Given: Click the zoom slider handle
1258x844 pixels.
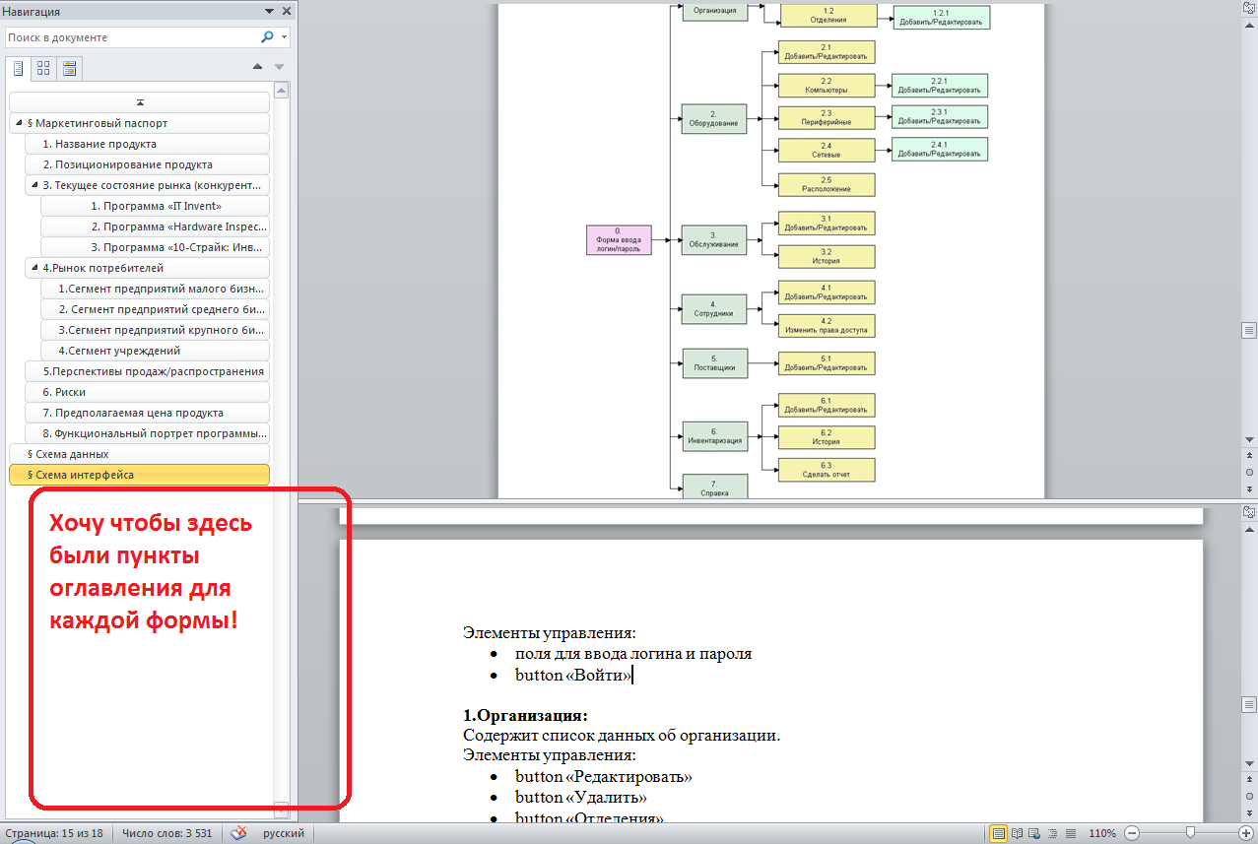Looking at the screenshot, I should 1190,833.
